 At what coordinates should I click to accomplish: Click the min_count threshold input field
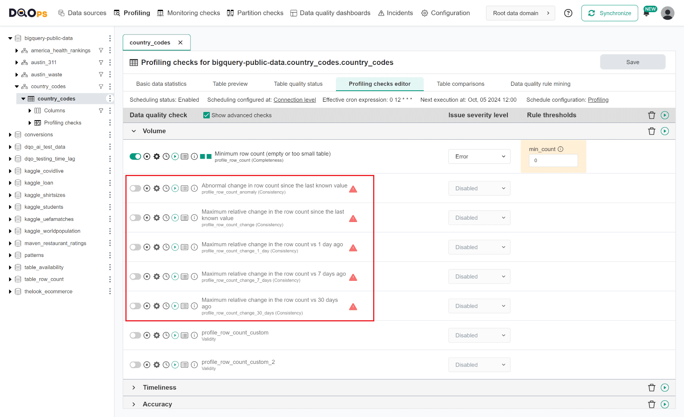[x=553, y=161]
